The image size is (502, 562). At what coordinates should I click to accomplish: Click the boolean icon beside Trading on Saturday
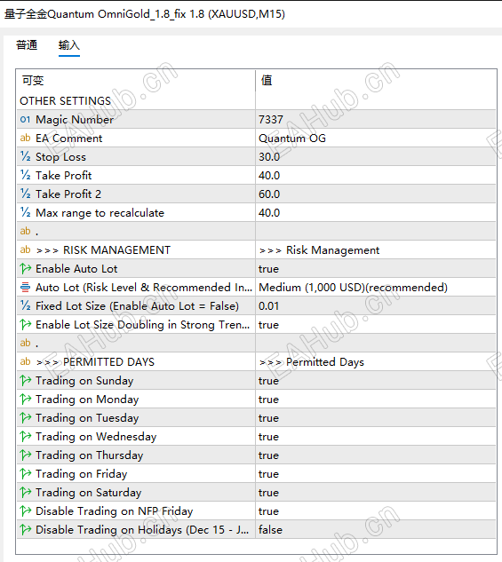pos(26,492)
